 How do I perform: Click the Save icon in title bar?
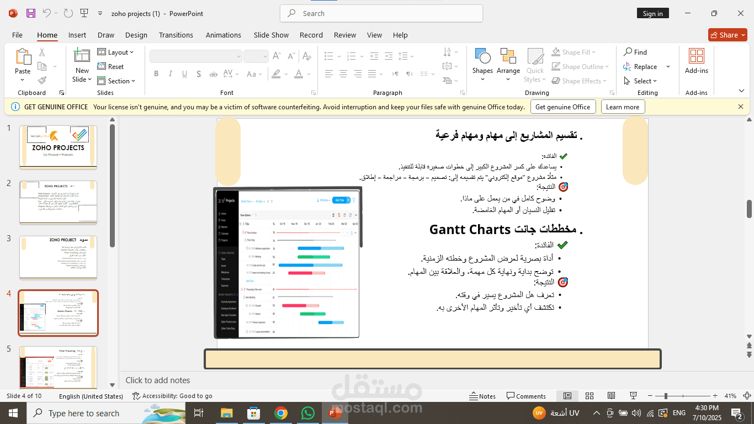point(31,13)
